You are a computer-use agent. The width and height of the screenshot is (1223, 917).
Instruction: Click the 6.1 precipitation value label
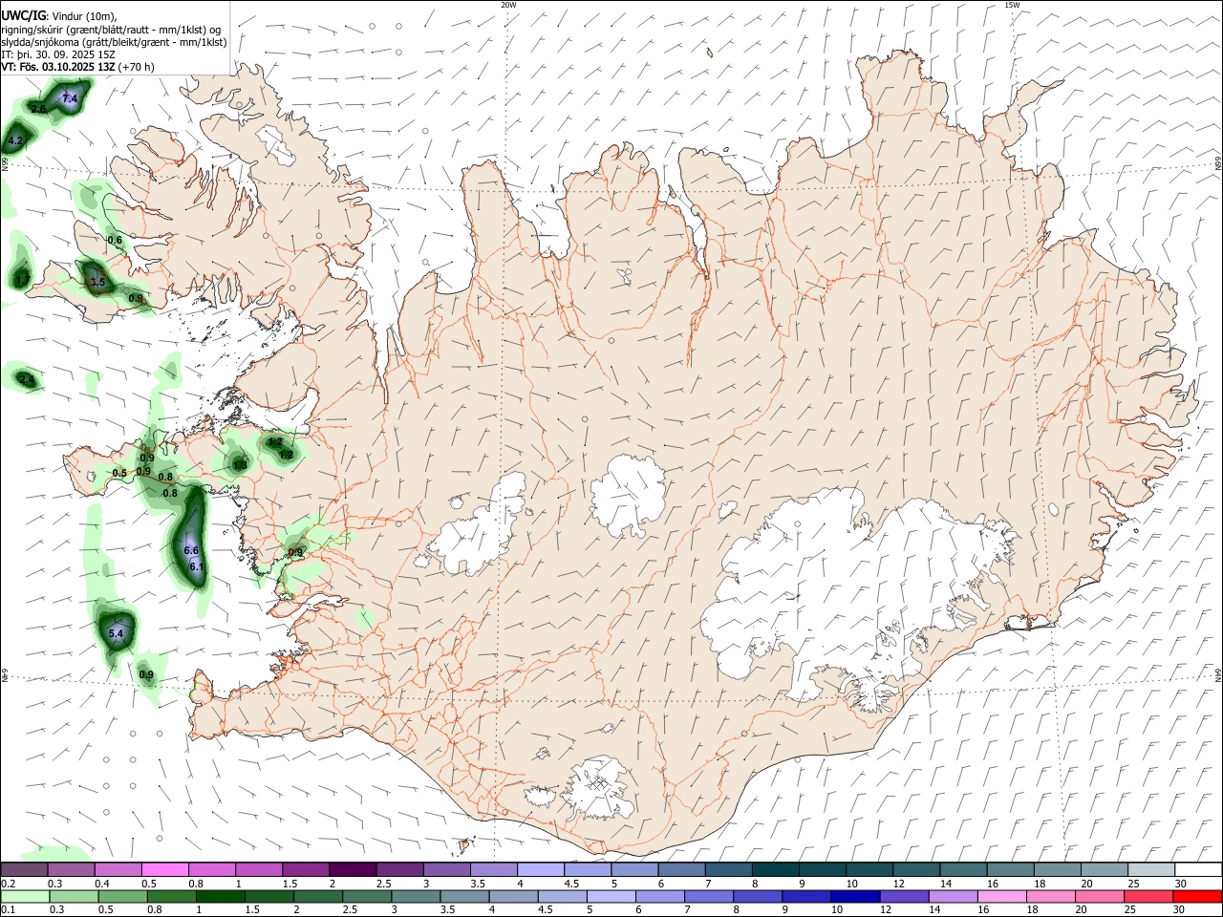pyautogui.click(x=197, y=566)
